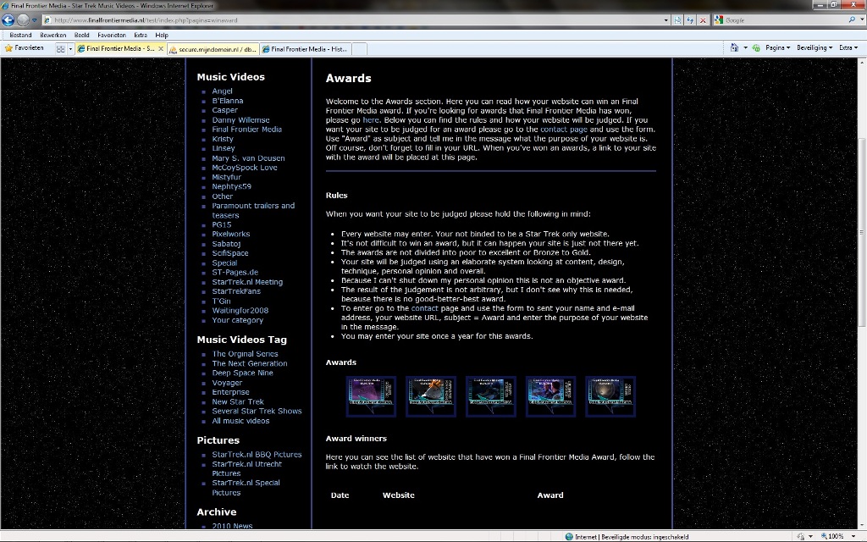
Task: Click the fifth award thumbnail with planet
Action: point(610,396)
